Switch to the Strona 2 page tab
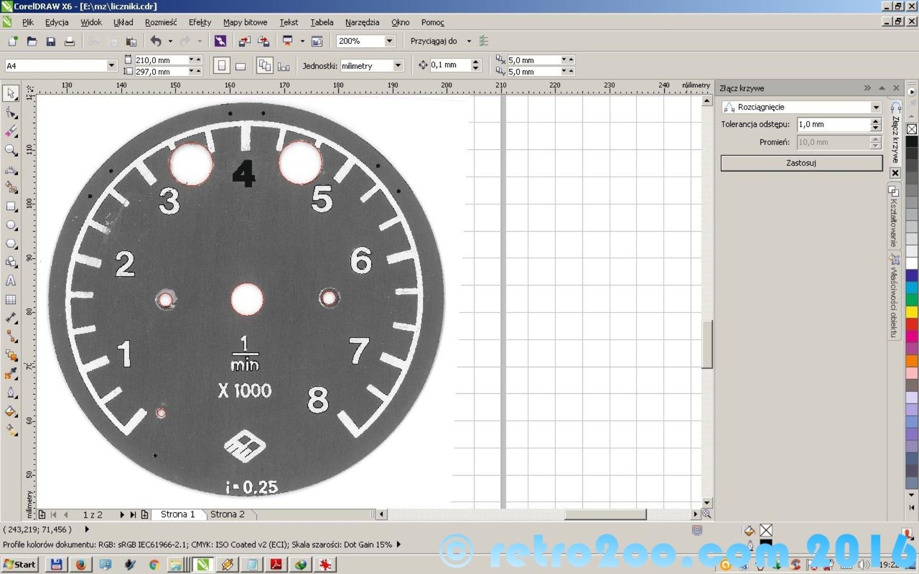The height and width of the screenshot is (574, 919). (227, 514)
